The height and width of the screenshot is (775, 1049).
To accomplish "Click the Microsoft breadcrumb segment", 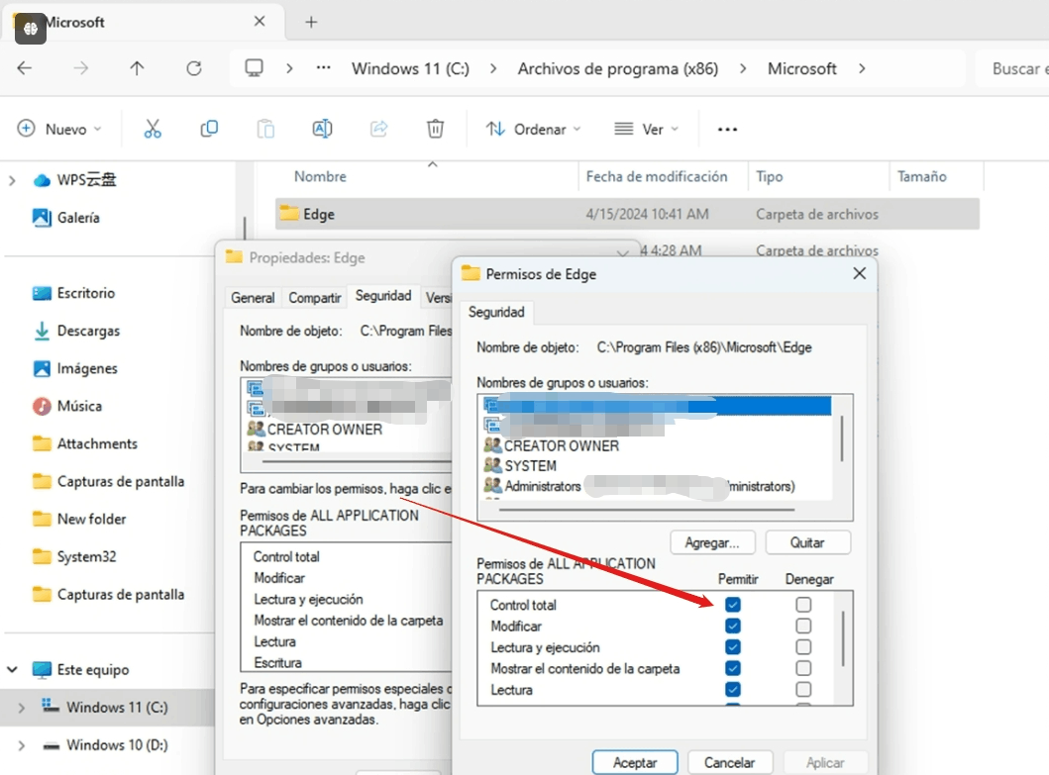I will (801, 69).
